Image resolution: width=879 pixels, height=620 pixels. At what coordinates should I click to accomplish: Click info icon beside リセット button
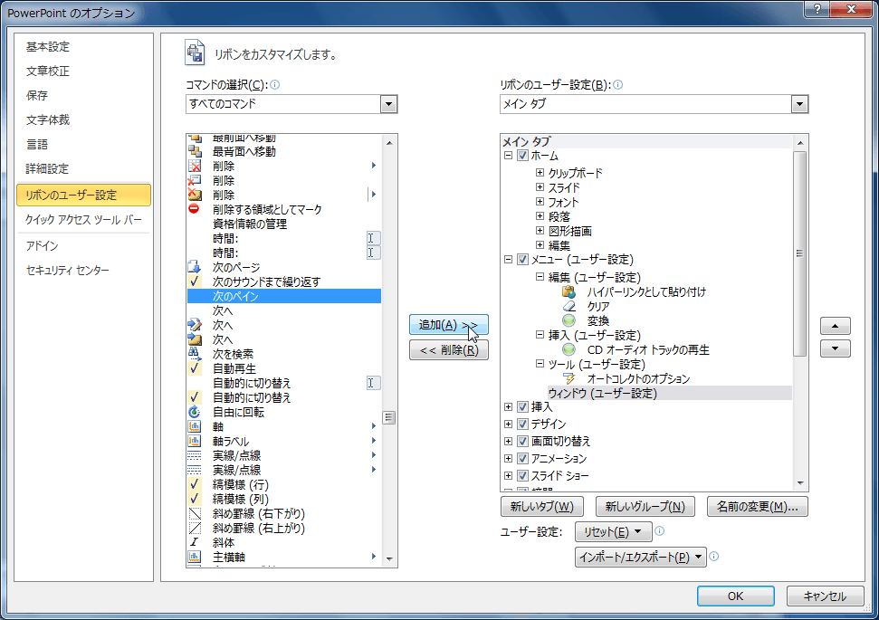[x=659, y=531]
